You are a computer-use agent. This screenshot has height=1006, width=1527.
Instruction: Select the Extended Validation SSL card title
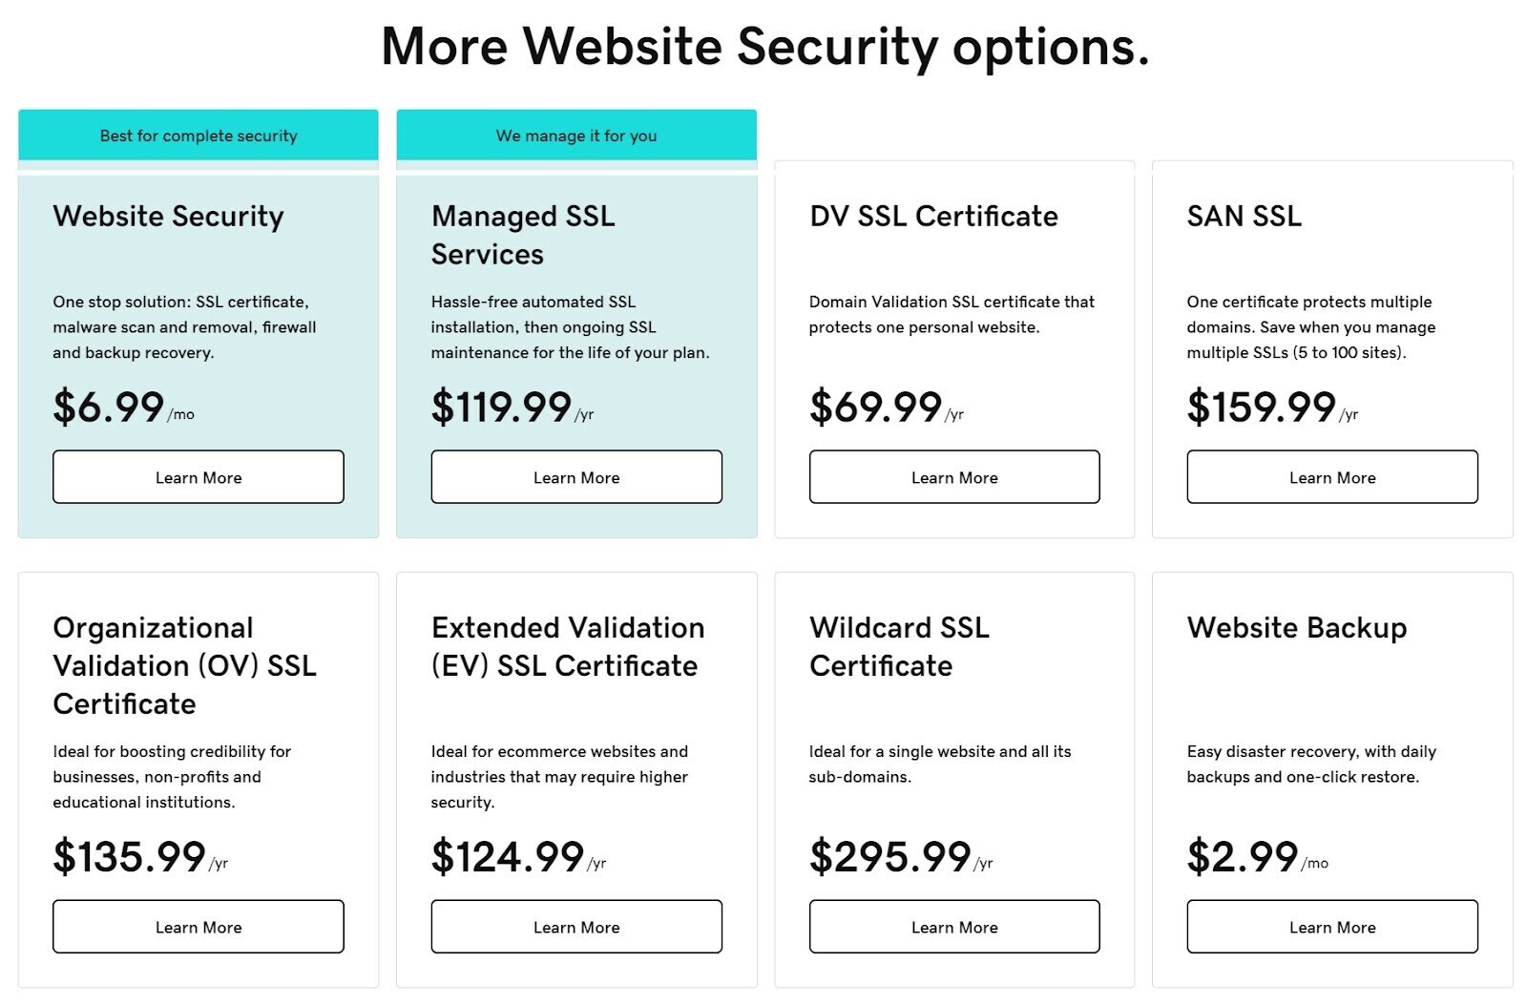(568, 647)
